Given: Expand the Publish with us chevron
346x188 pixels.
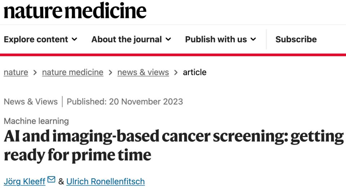Looking at the screenshot, I should (253, 39).
